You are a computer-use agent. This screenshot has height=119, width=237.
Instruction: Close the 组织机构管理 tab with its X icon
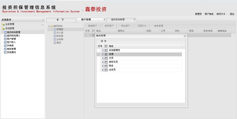(x=134, y=20)
